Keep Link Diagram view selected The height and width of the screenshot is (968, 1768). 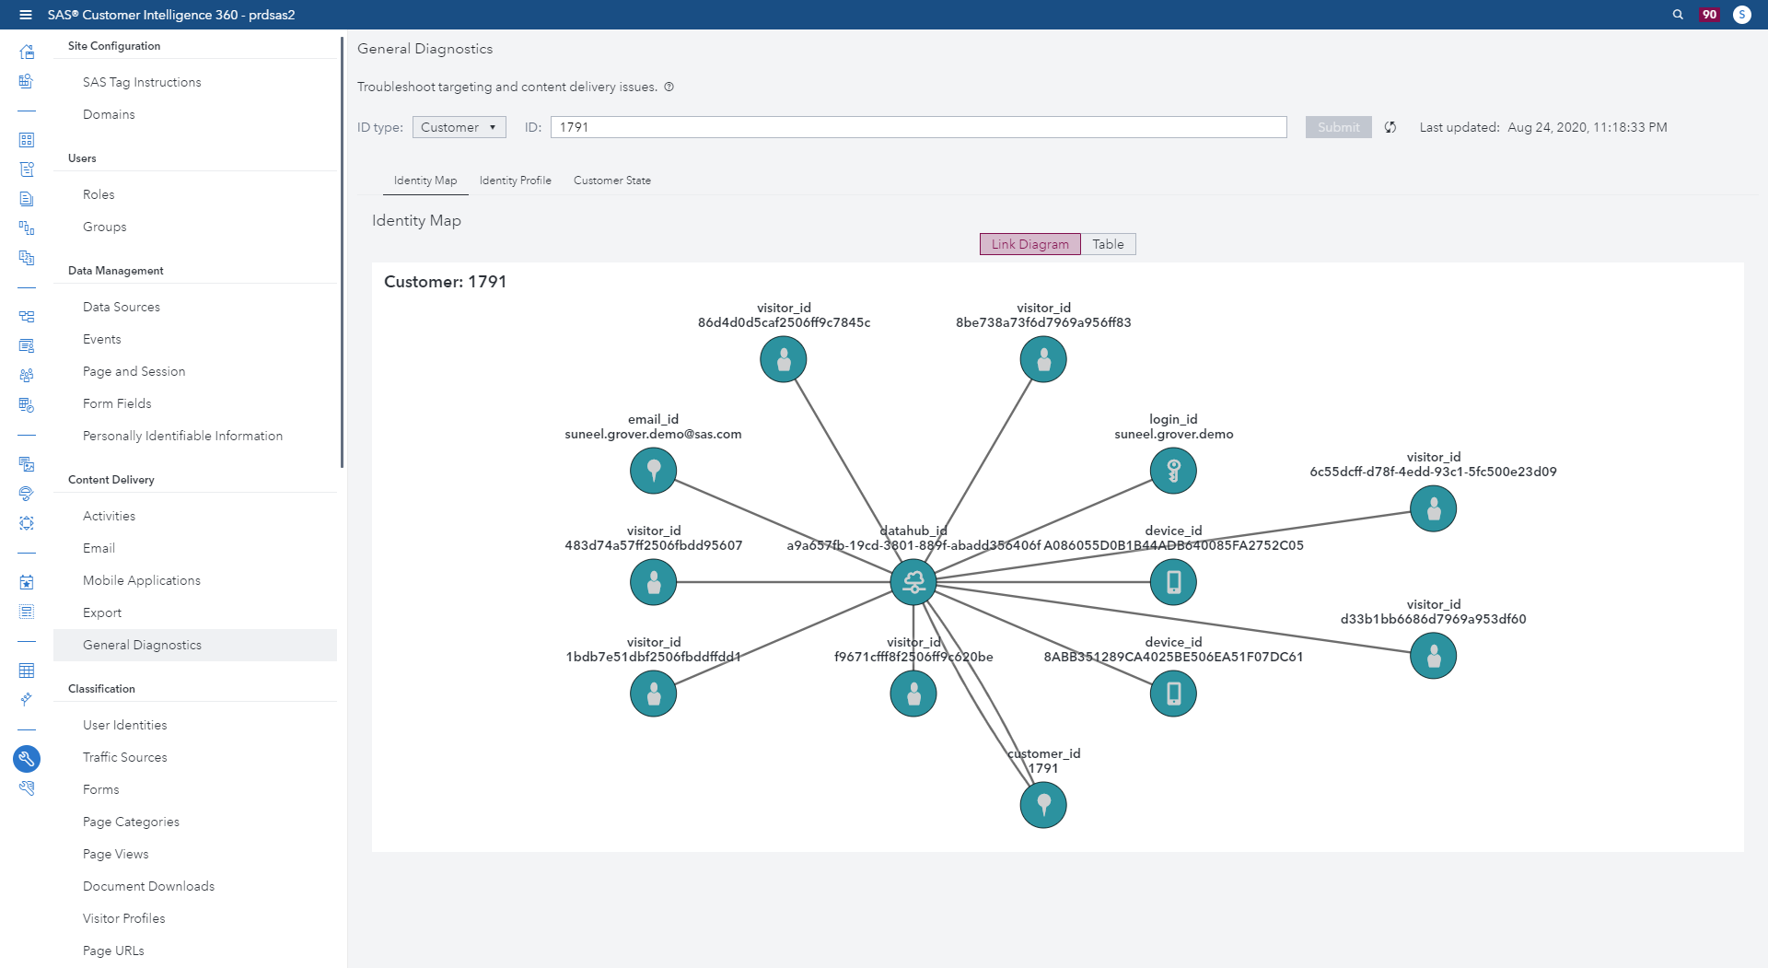pos(1029,244)
